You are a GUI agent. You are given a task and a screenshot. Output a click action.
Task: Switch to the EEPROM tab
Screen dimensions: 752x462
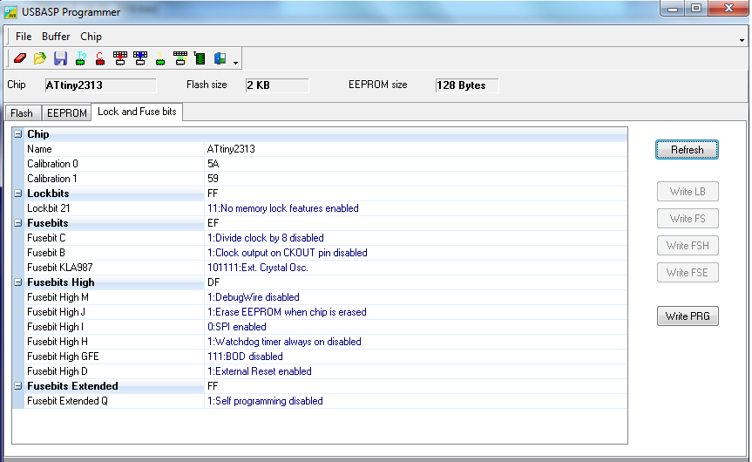67,113
